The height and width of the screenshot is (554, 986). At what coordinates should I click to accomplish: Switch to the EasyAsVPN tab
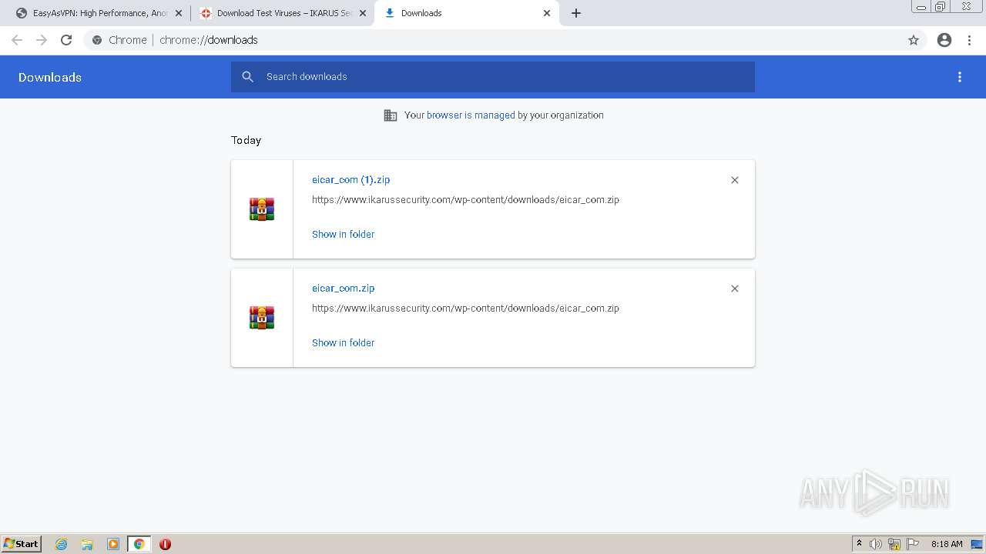(101, 13)
